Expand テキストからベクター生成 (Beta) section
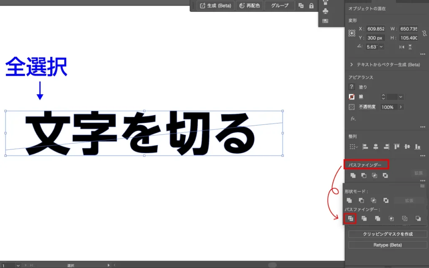429x268 pixels. (351, 64)
